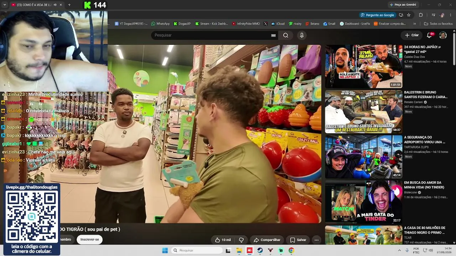This screenshot has height=256, width=456.
Task: Open the Email bookmark
Action: 330,24
